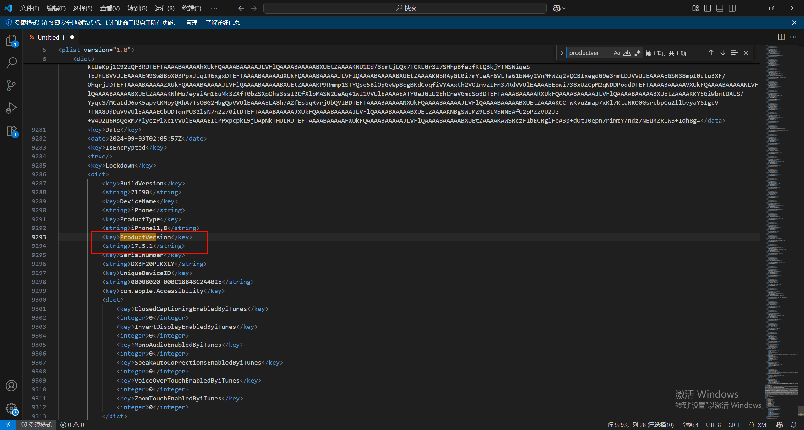Screen dimensions: 804x430
Task: Click the Manage gear icon
Action: point(11,408)
